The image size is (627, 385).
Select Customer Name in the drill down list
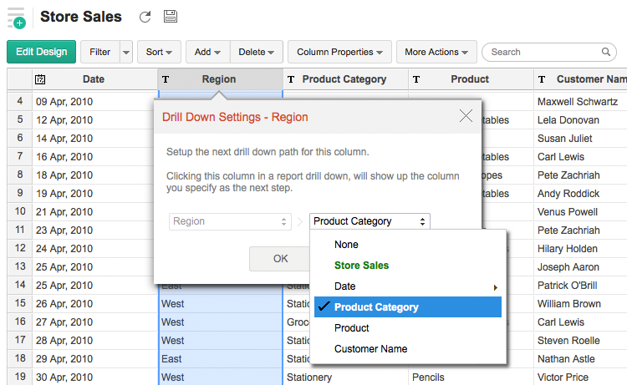[370, 349]
